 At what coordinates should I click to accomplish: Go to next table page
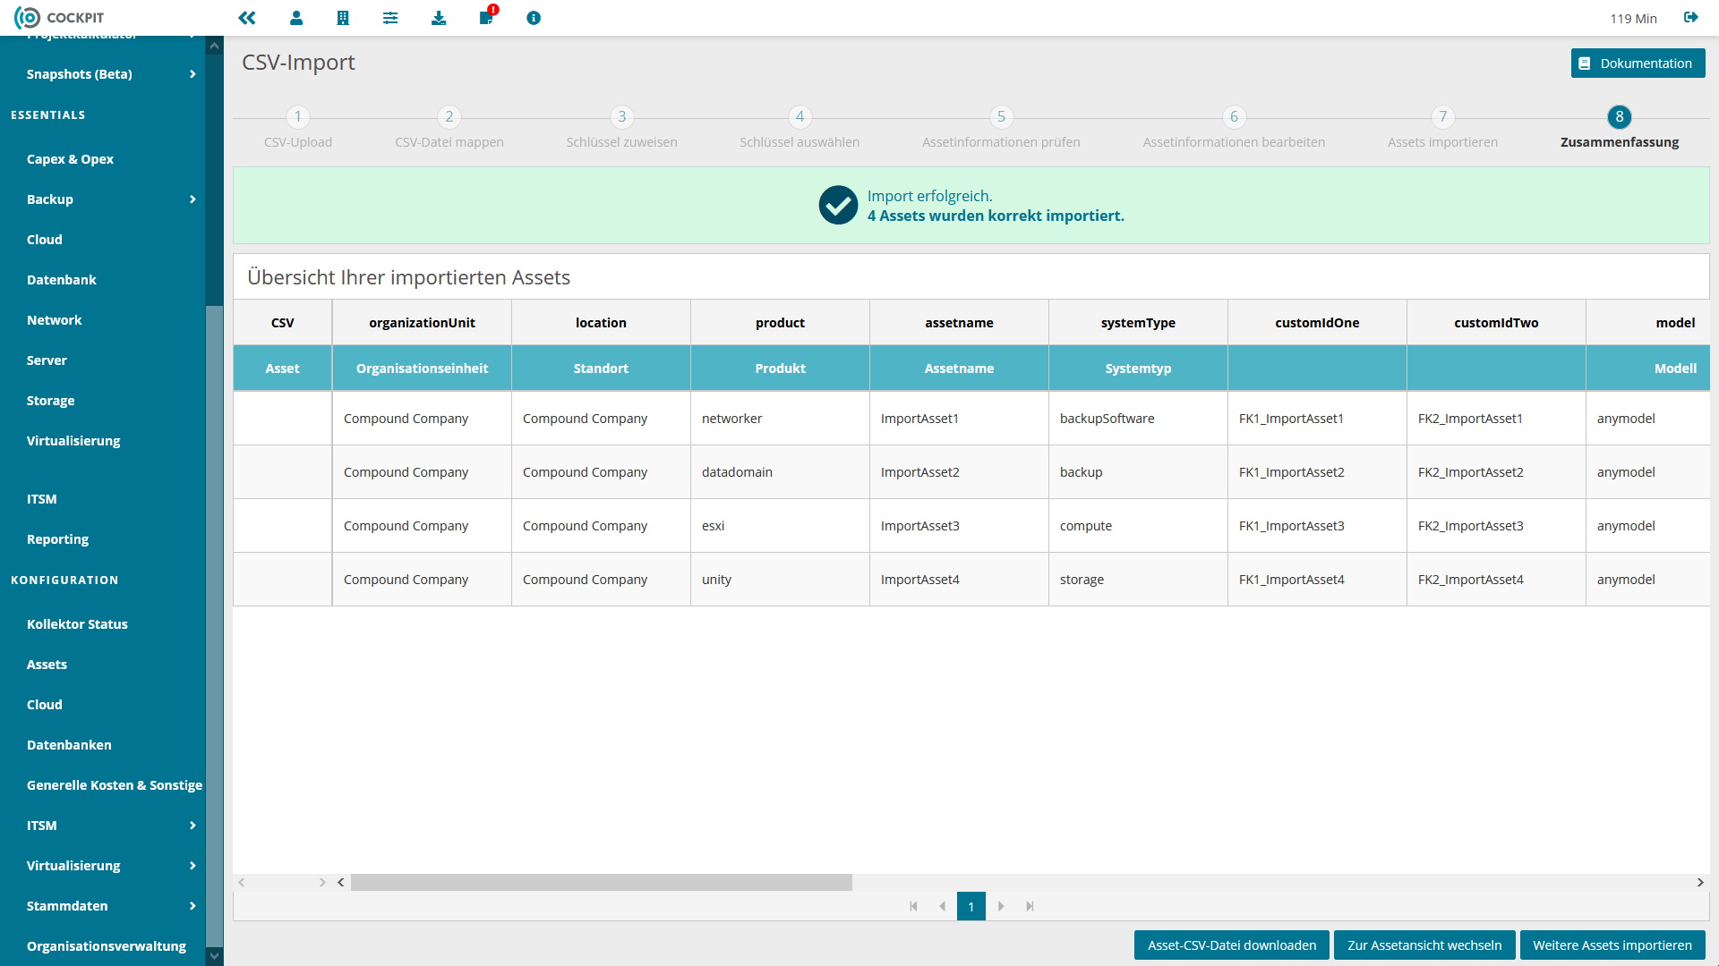click(1001, 906)
